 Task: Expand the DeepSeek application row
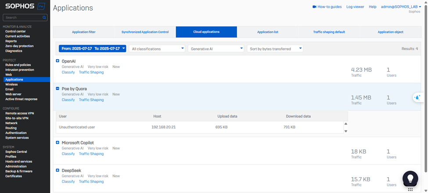point(58,170)
